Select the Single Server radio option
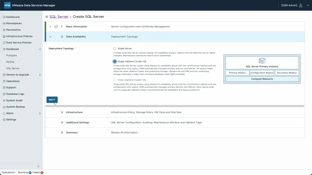The image size is (312, 175). pyautogui.click(x=115, y=49)
